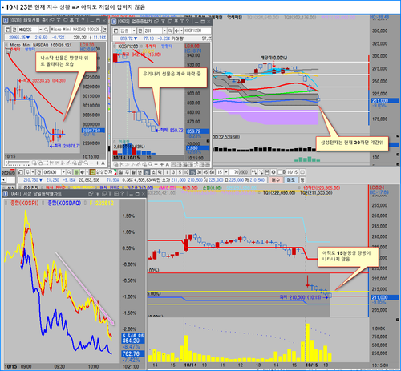The image size is (401, 371).
Task: Toggle 종합(KOSDAQ) series checkbox
Action: (43, 203)
